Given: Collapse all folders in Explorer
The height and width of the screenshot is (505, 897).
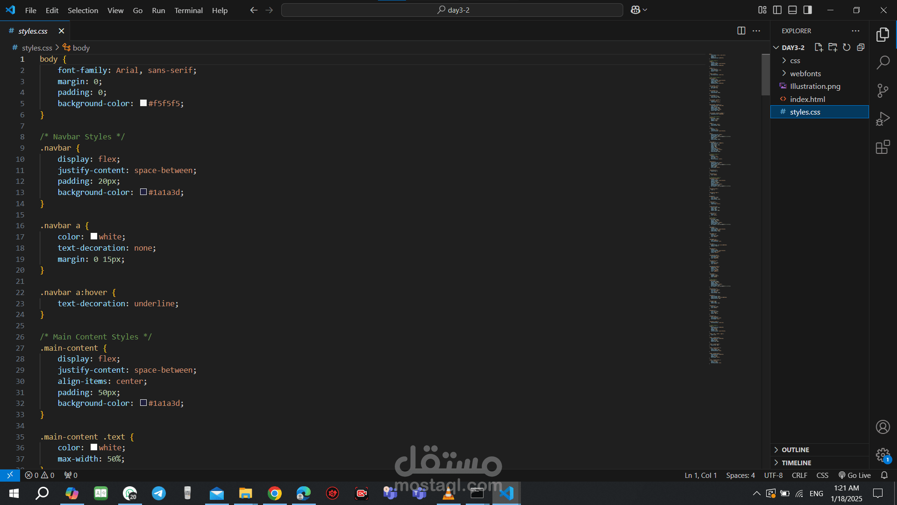Looking at the screenshot, I should click(861, 47).
